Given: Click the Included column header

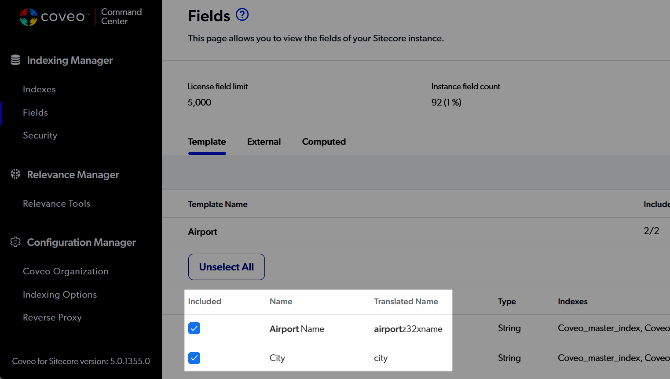Looking at the screenshot, I should pyautogui.click(x=205, y=302).
